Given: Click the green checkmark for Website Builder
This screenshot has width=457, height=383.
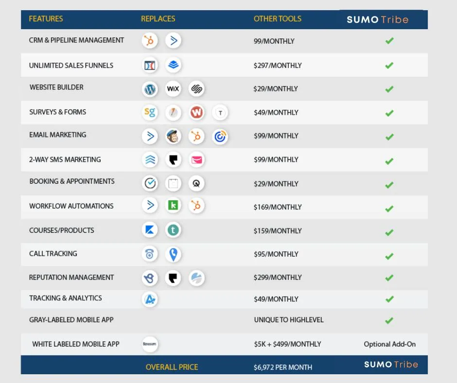Looking at the screenshot, I should (389, 89).
